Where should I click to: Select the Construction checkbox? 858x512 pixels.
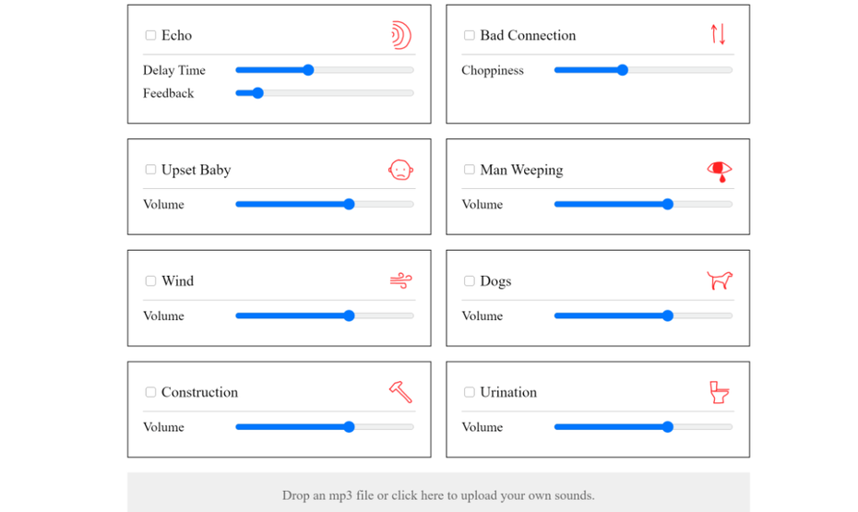click(x=150, y=392)
